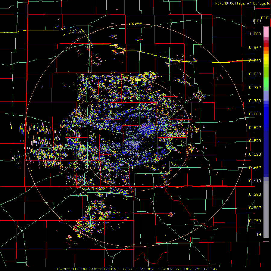This screenshot has width=271, height=271.
Task: Click the TH threshold label on the scale
Action: 259,235
